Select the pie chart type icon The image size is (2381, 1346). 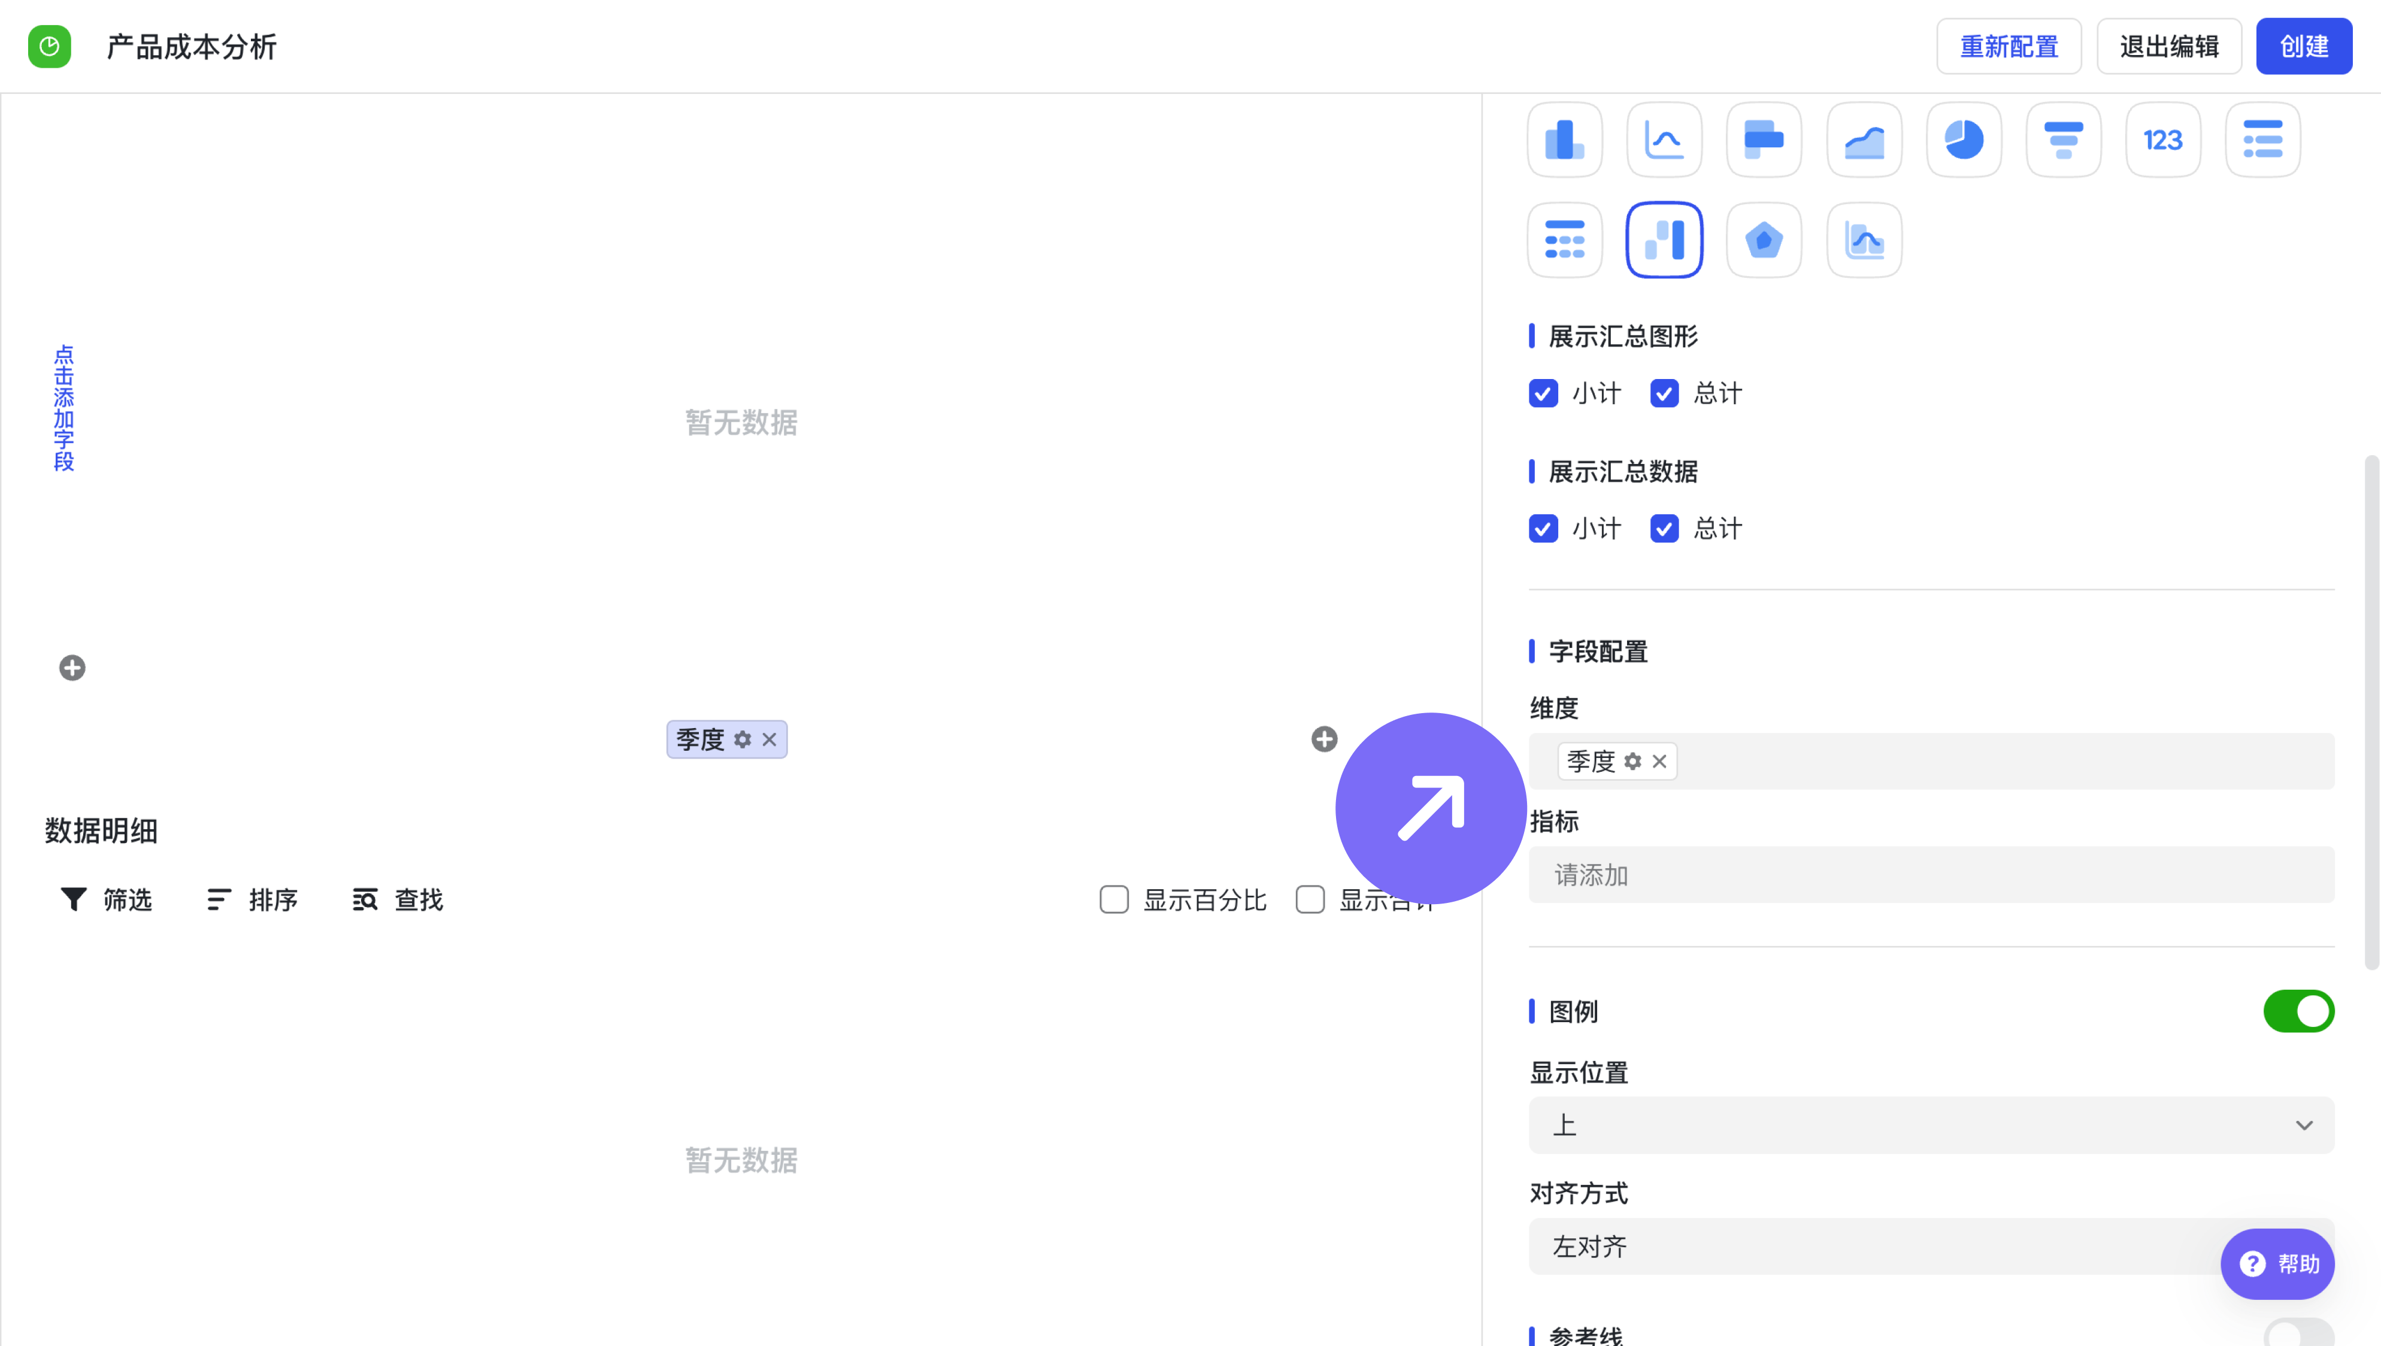(x=1964, y=140)
